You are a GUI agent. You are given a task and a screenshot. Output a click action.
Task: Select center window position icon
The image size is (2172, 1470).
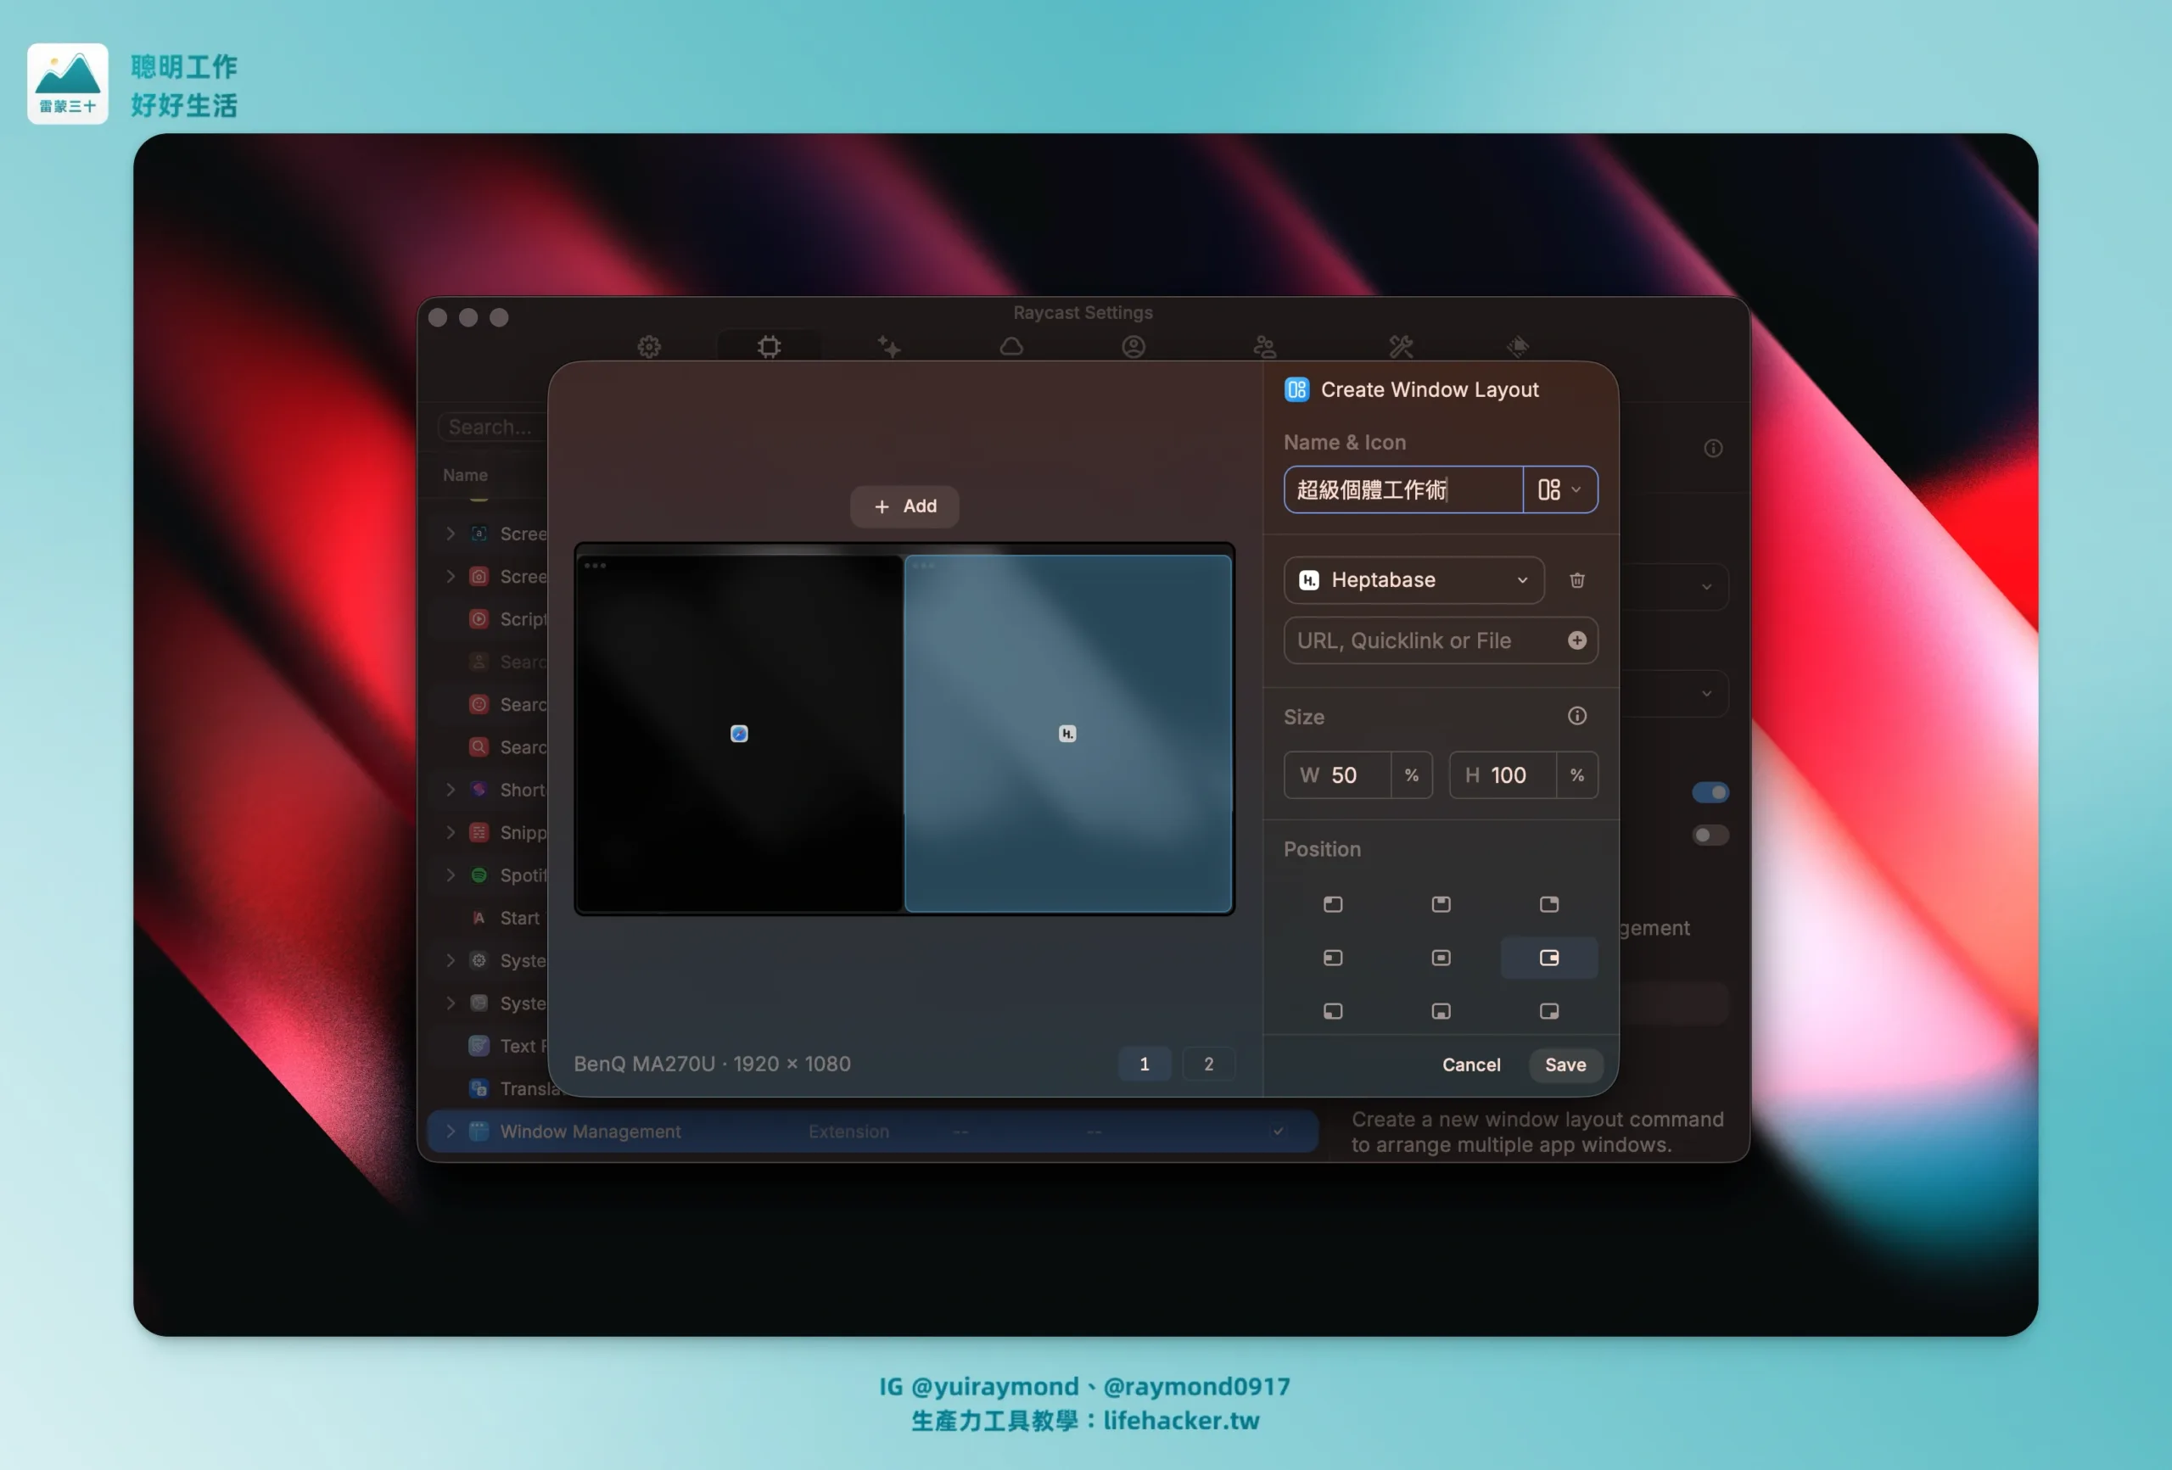1440,958
